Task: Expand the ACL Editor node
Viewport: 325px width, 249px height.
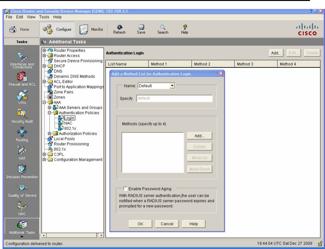Action: pos(44,82)
